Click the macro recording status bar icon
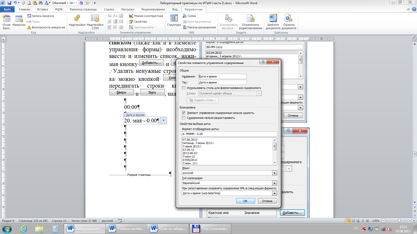Image resolution: width=417 pixels, height=234 pixels. (120, 221)
